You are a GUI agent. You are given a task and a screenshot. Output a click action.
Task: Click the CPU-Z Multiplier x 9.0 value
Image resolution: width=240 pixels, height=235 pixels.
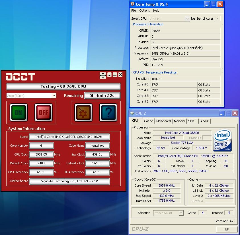(x=167, y=191)
